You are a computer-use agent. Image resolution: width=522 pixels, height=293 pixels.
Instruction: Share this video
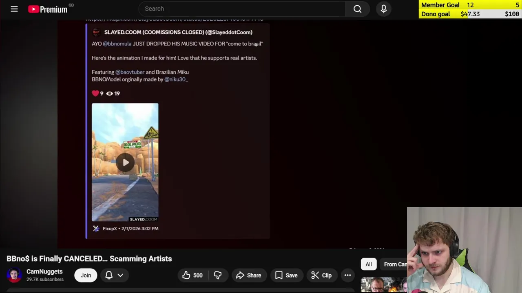[x=248, y=276]
